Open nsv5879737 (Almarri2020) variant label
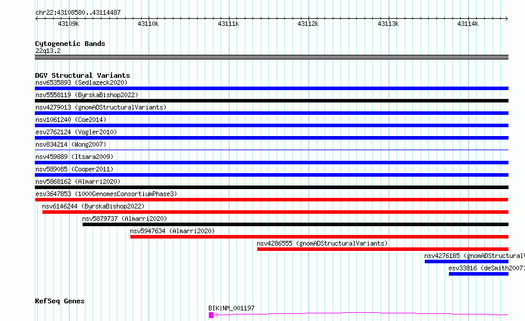 [124, 219]
